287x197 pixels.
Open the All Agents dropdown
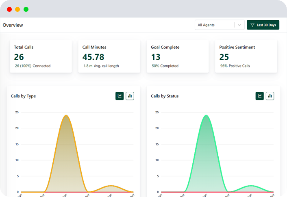point(215,25)
